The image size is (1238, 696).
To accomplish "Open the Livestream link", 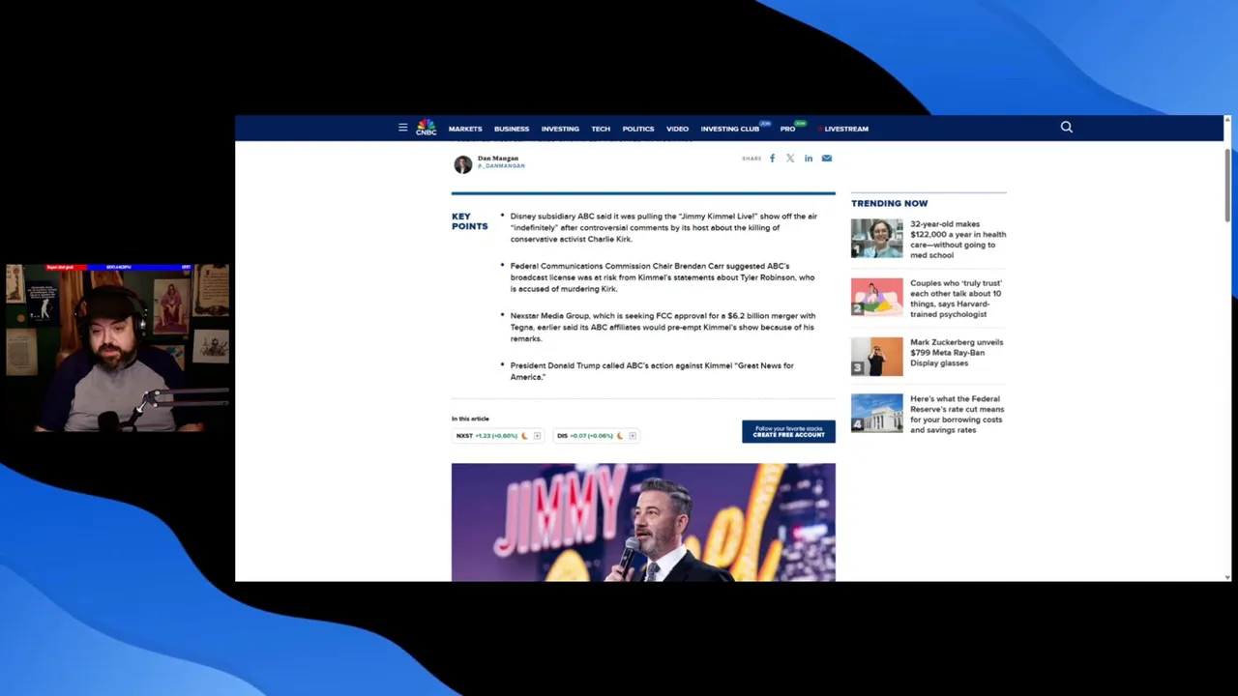I will 845,129.
